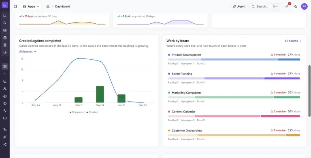Click the Content Calendar pink progress bar
Viewport: 311px width, 158px height.
pos(234,116)
